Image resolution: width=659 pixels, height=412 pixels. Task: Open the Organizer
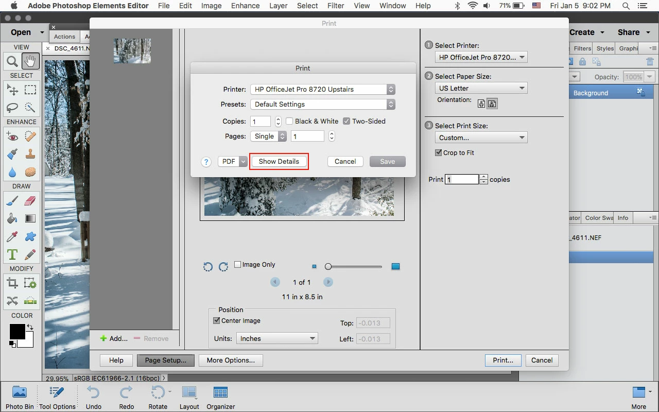pos(221,397)
